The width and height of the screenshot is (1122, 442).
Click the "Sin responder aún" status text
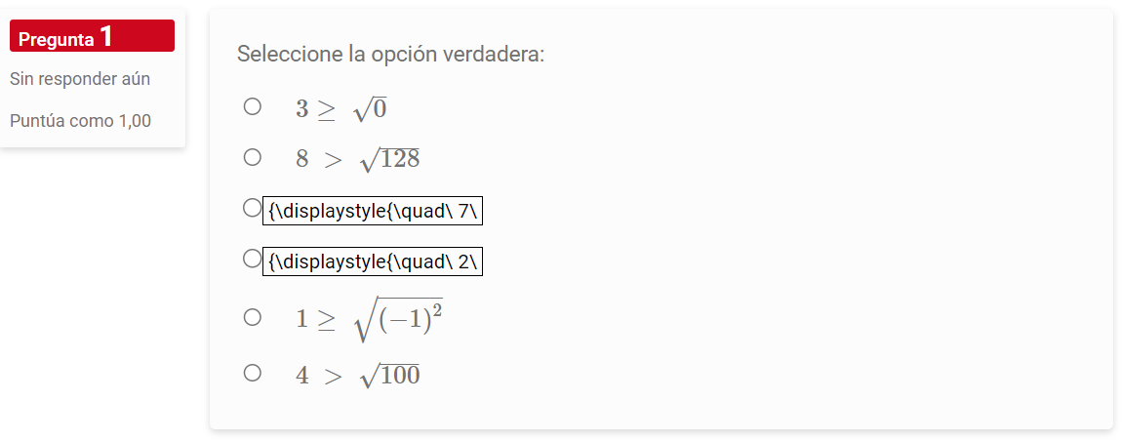[x=80, y=78]
